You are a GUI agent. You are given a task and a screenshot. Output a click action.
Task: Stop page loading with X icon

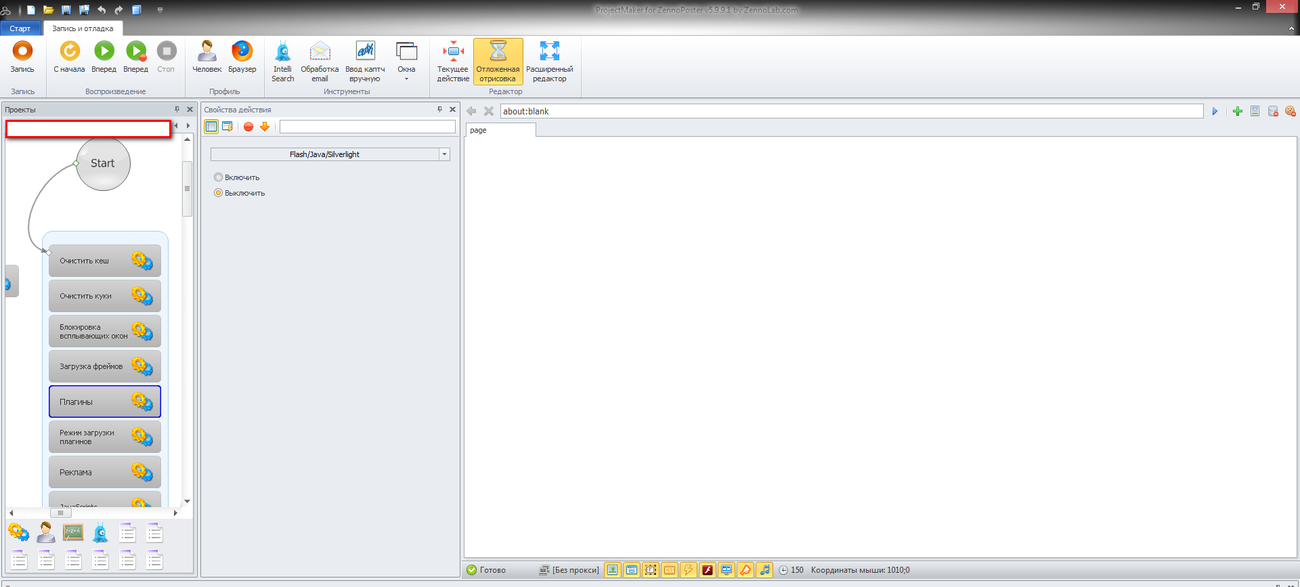[x=489, y=111]
